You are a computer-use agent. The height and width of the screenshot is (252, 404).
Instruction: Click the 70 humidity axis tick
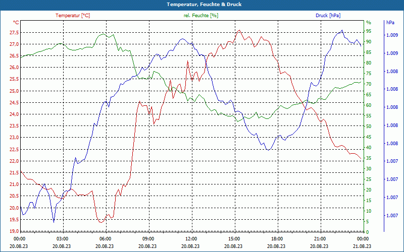[x=369, y=84]
